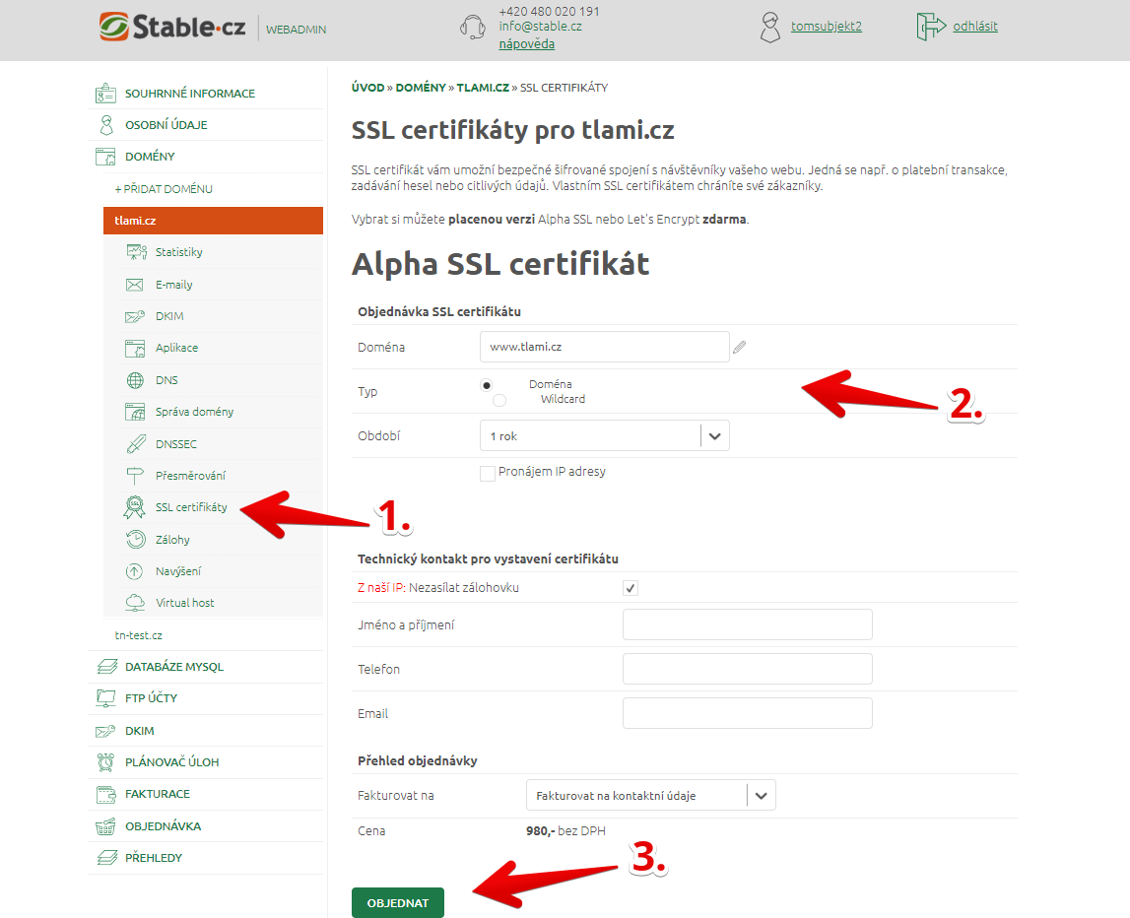Click the odhlásit logout link

click(x=975, y=27)
